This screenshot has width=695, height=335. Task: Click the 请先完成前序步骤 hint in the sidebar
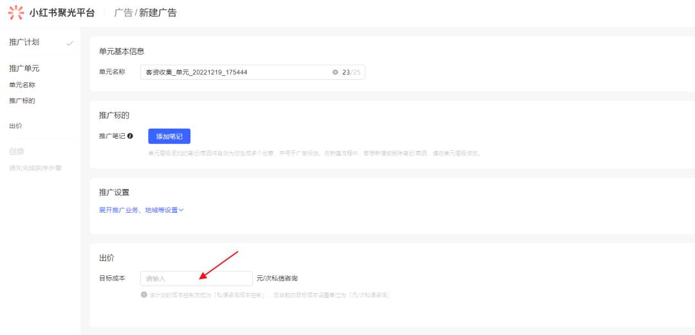(x=35, y=168)
